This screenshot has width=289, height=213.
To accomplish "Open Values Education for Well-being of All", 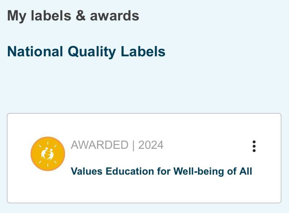I will (x=161, y=171).
